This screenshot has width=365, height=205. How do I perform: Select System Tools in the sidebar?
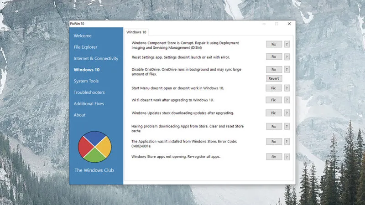tap(86, 81)
